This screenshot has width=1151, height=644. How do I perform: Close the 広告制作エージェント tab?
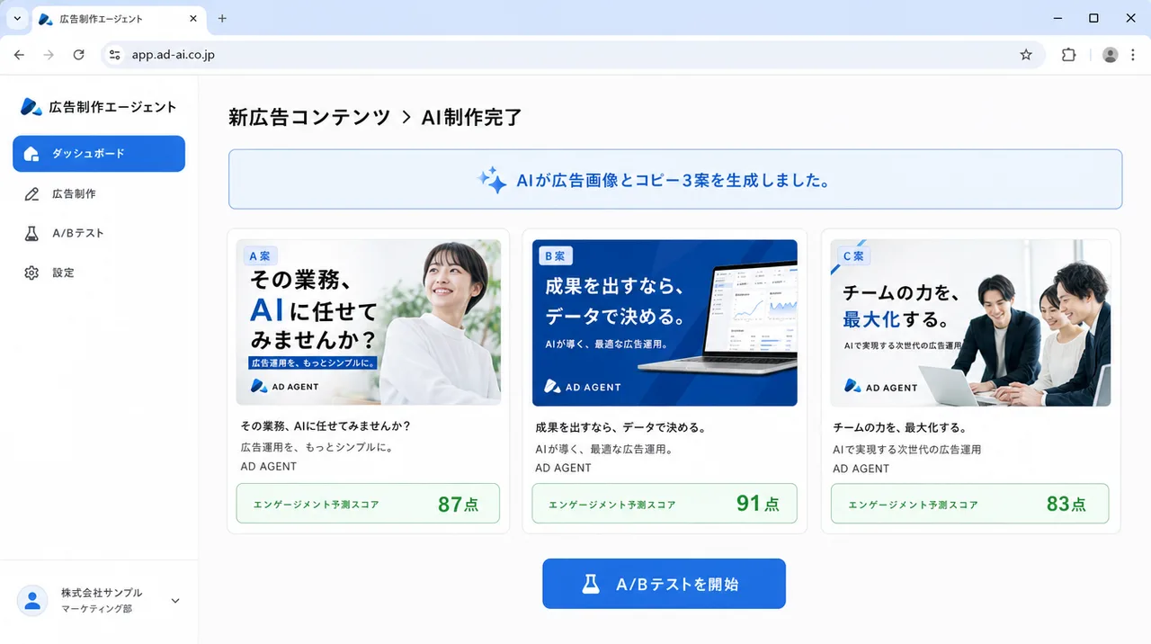[192, 19]
